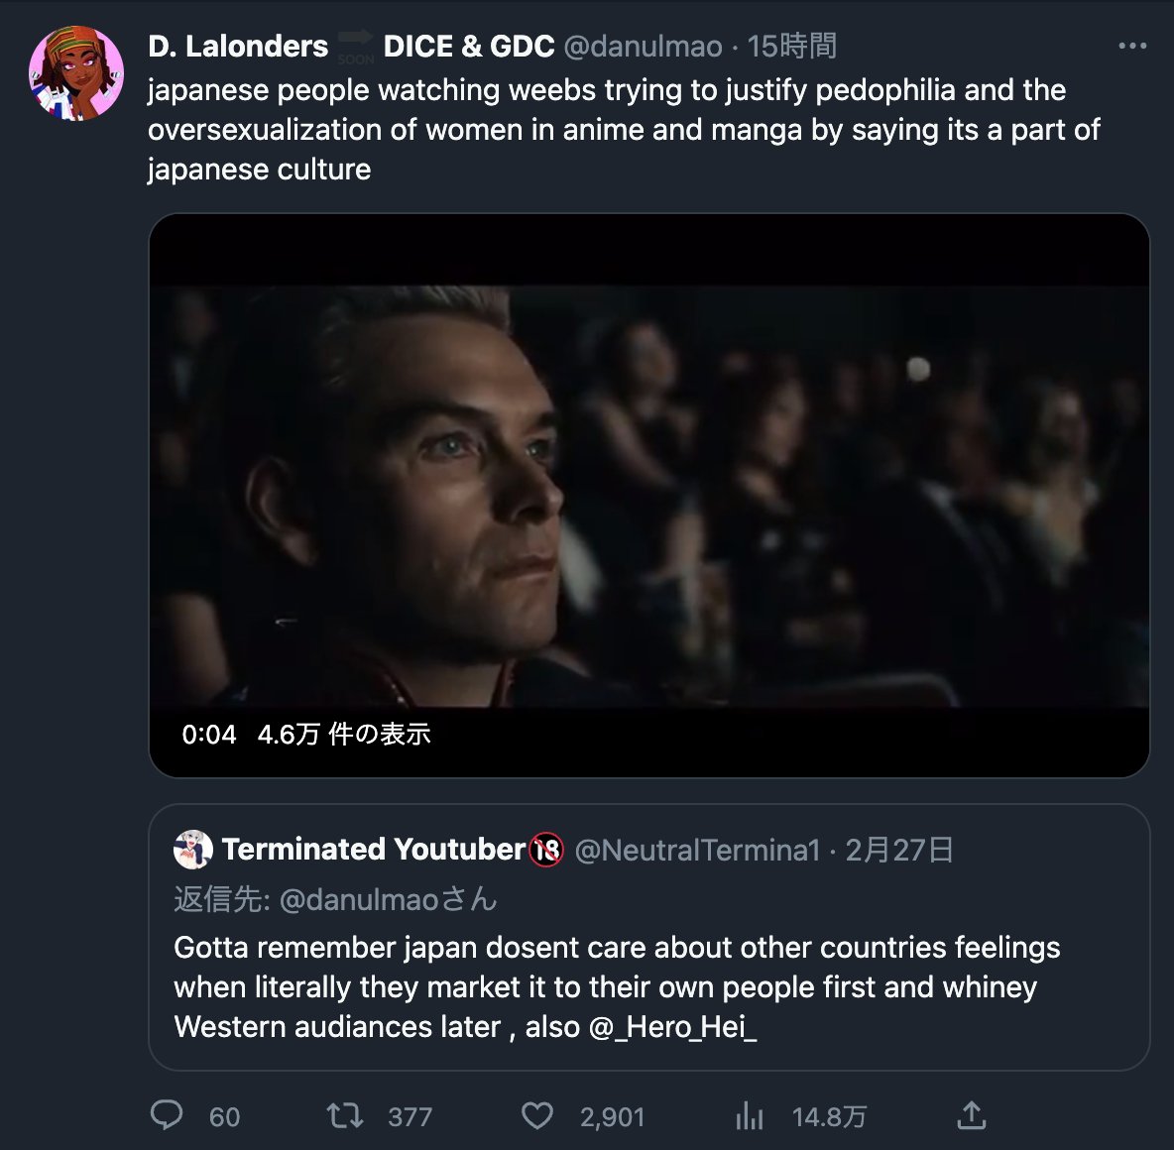Click the 2,901 likes count
Viewport: 1174px width, 1150px height.
tap(612, 1117)
